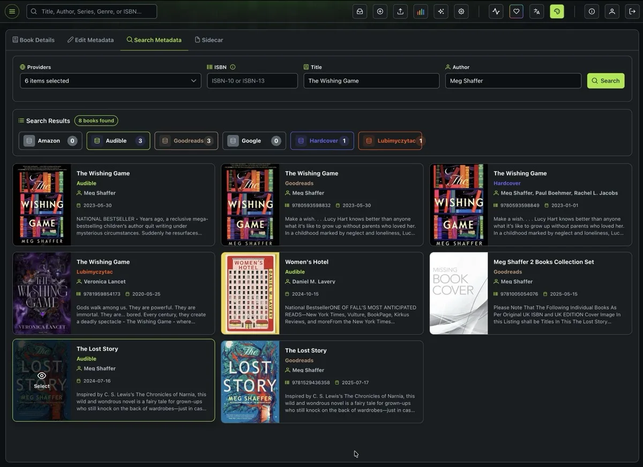Click the green palette theme icon
Screen dimensions: 643x467
click(x=557, y=11)
